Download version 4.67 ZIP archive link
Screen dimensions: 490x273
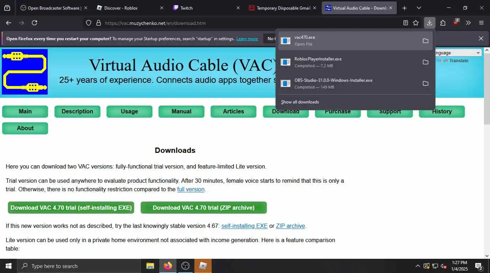[290, 226]
